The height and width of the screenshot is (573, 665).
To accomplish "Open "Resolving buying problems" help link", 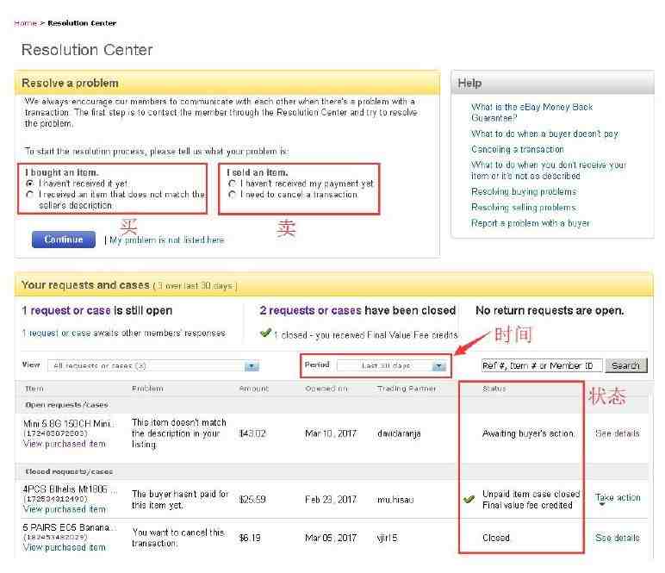I will click(524, 191).
